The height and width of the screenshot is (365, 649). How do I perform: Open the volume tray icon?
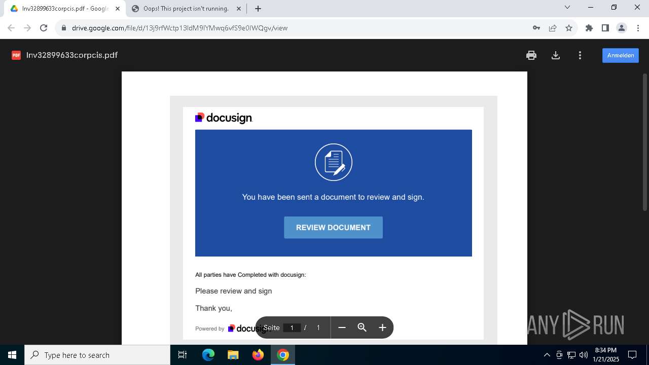584,355
